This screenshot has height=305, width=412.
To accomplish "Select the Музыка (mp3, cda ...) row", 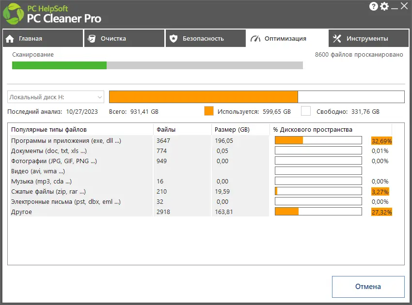I will 202,182.
